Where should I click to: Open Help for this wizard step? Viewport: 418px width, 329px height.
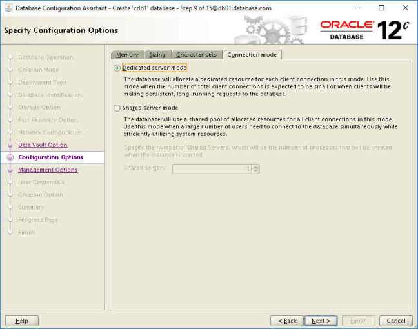coord(22,321)
